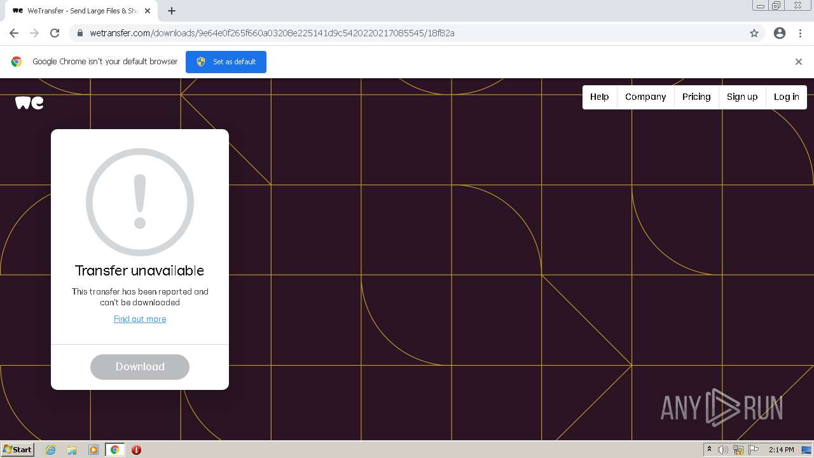814x458 pixels.
Task: Open the Pricing page
Action: pyautogui.click(x=696, y=97)
